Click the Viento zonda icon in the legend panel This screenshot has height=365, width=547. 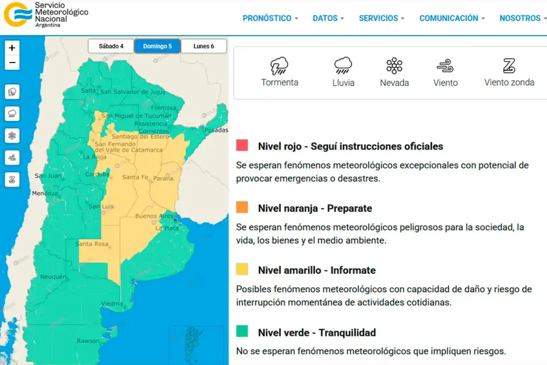click(x=509, y=66)
